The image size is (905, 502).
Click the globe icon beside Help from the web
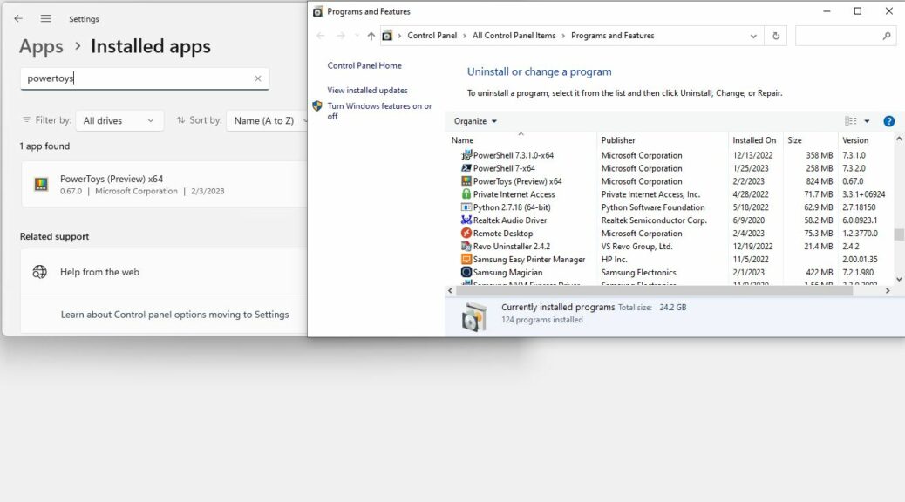coord(40,272)
